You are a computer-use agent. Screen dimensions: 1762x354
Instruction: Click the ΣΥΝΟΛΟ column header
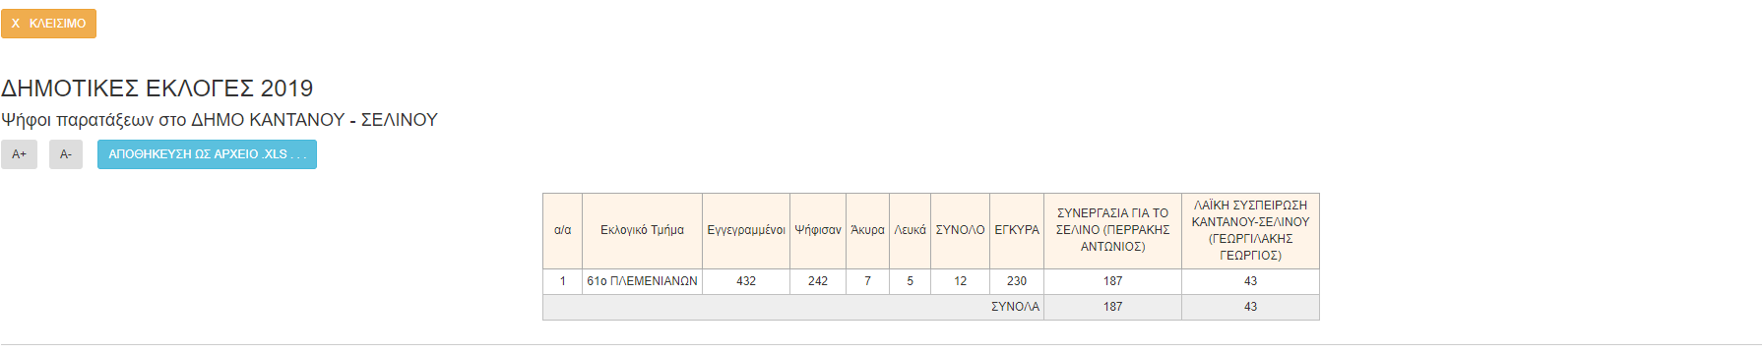[x=960, y=230]
